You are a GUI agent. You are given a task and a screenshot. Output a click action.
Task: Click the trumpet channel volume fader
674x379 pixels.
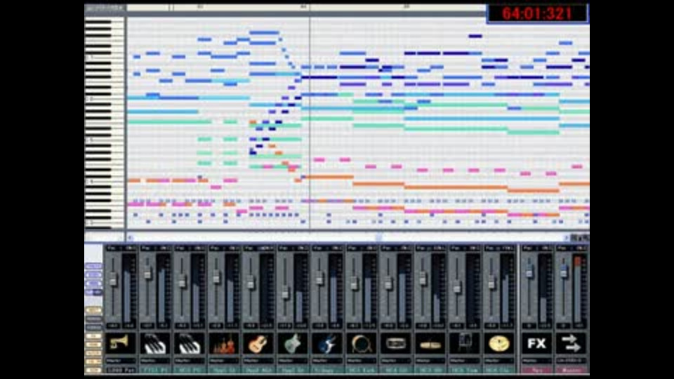tap(113, 280)
